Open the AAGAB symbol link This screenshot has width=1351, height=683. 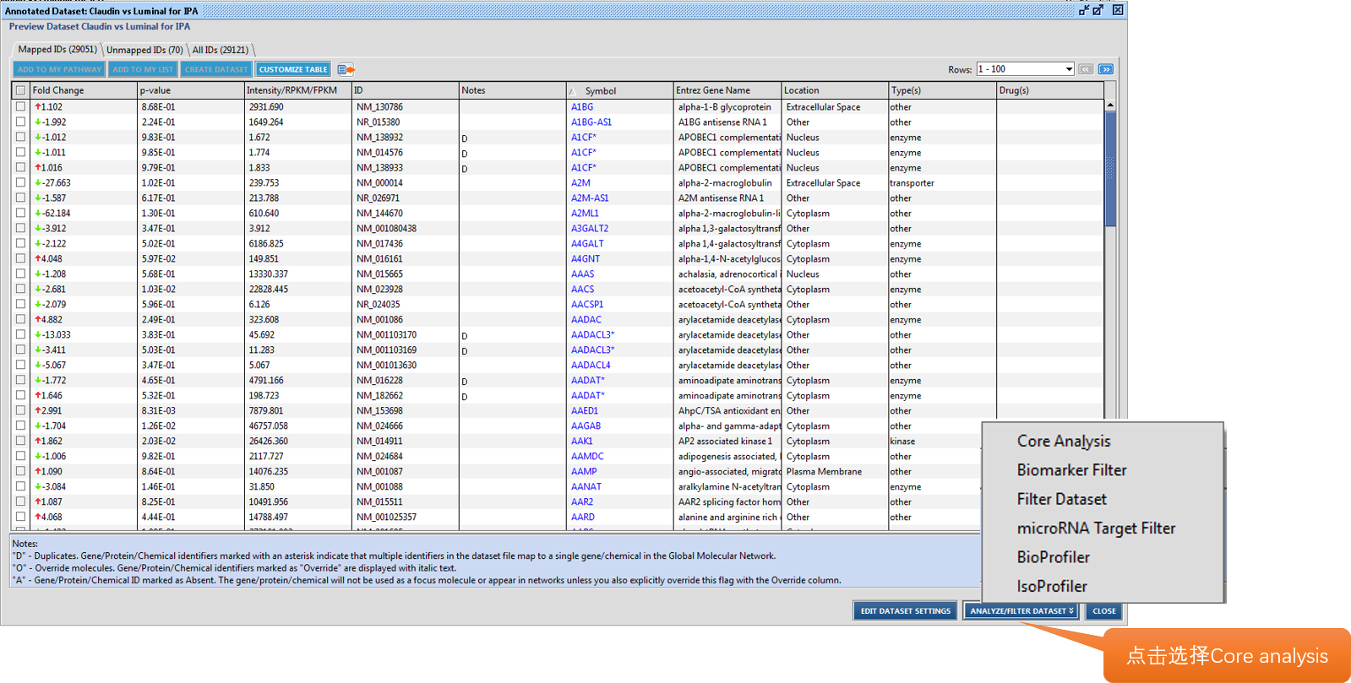click(x=586, y=426)
